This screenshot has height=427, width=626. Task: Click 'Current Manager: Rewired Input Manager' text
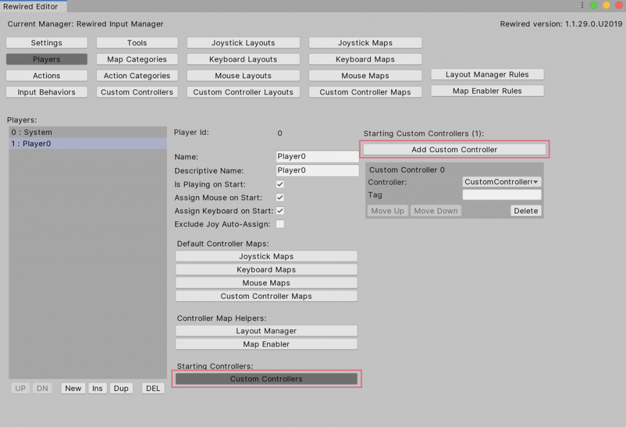[86, 24]
